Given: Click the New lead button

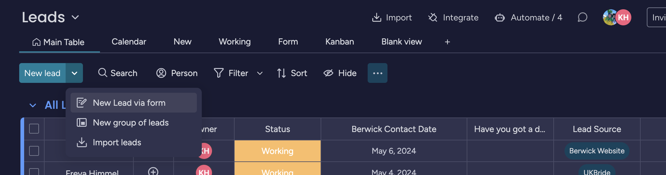Looking at the screenshot, I should [x=42, y=73].
